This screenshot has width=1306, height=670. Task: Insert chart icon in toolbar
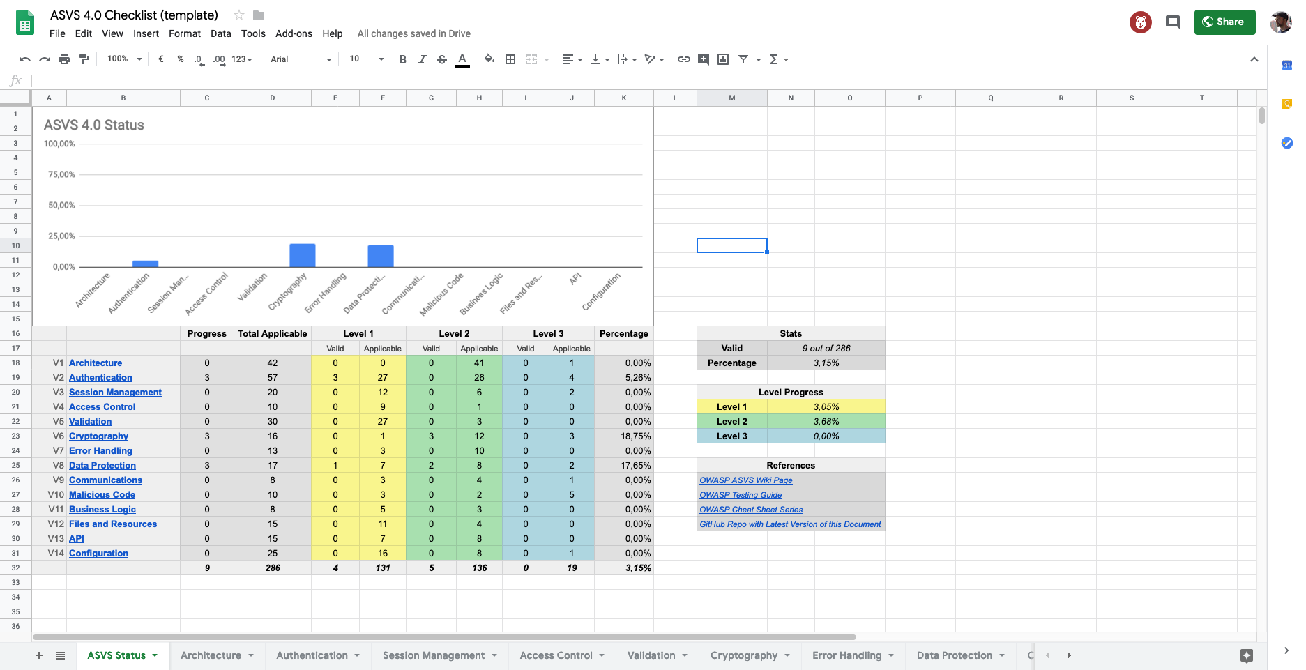pos(723,59)
